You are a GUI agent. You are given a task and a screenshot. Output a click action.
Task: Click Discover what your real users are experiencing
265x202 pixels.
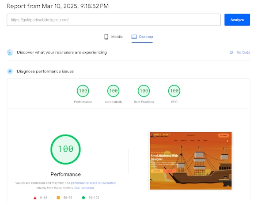pos(62,52)
